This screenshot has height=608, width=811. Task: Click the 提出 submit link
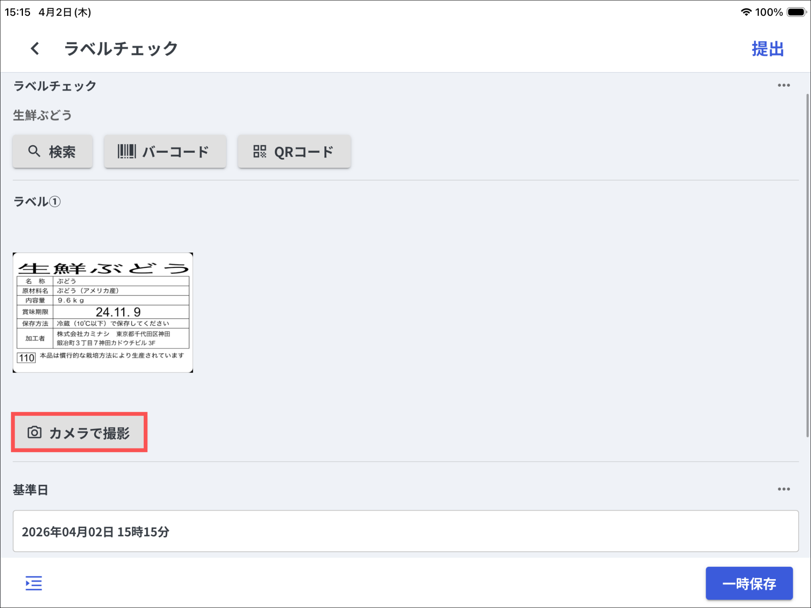tap(767, 49)
